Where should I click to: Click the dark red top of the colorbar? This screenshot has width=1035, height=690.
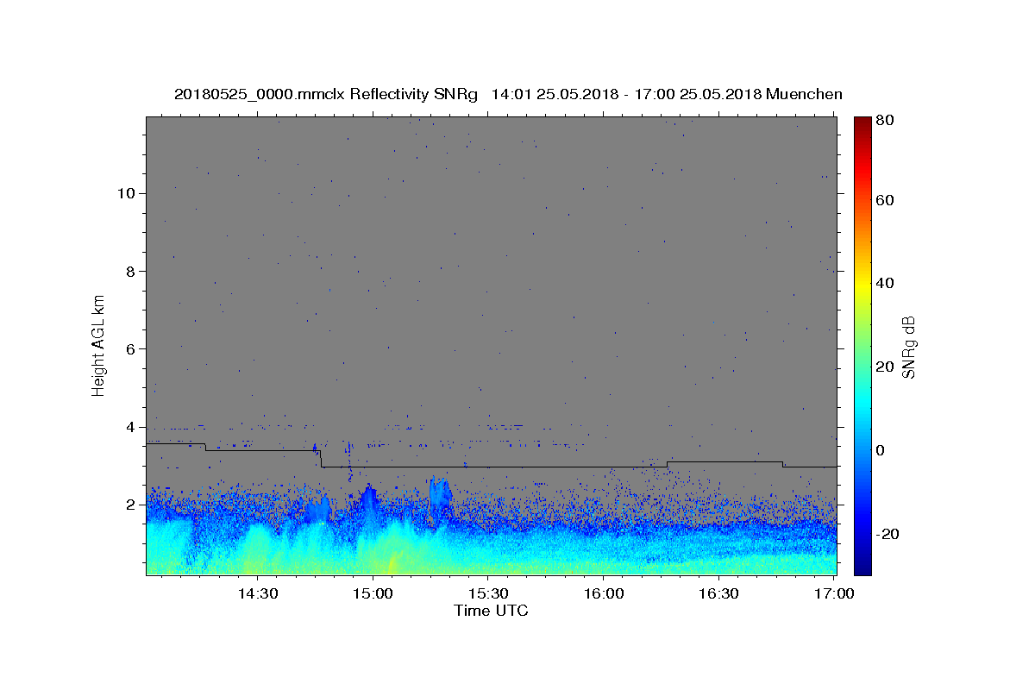coord(862,122)
